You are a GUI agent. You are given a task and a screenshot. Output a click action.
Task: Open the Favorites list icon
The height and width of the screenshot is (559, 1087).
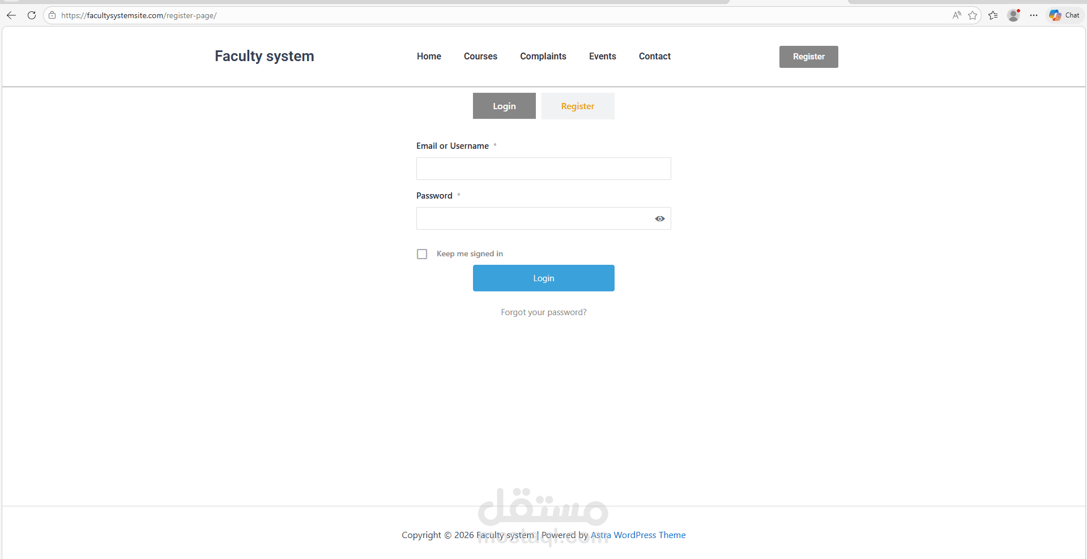pos(993,15)
